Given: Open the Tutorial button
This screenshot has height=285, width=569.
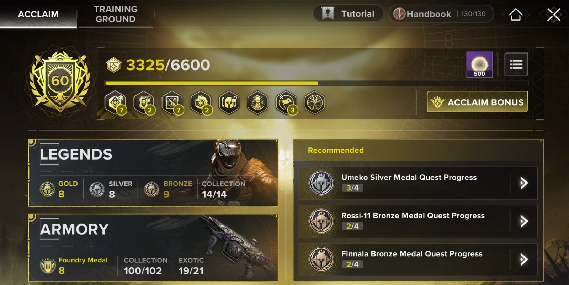Looking at the screenshot, I should coord(348,13).
